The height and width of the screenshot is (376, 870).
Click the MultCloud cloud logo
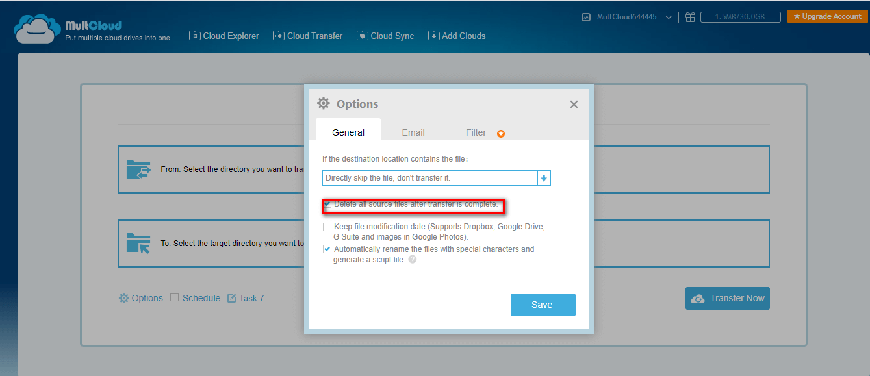tap(36, 29)
